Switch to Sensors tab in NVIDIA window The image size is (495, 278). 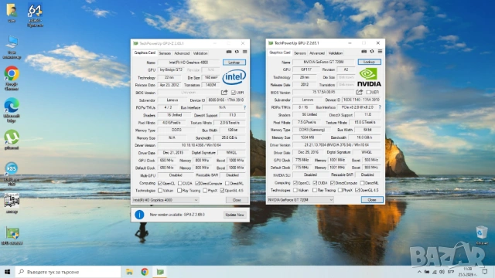click(x=300, y=53)
